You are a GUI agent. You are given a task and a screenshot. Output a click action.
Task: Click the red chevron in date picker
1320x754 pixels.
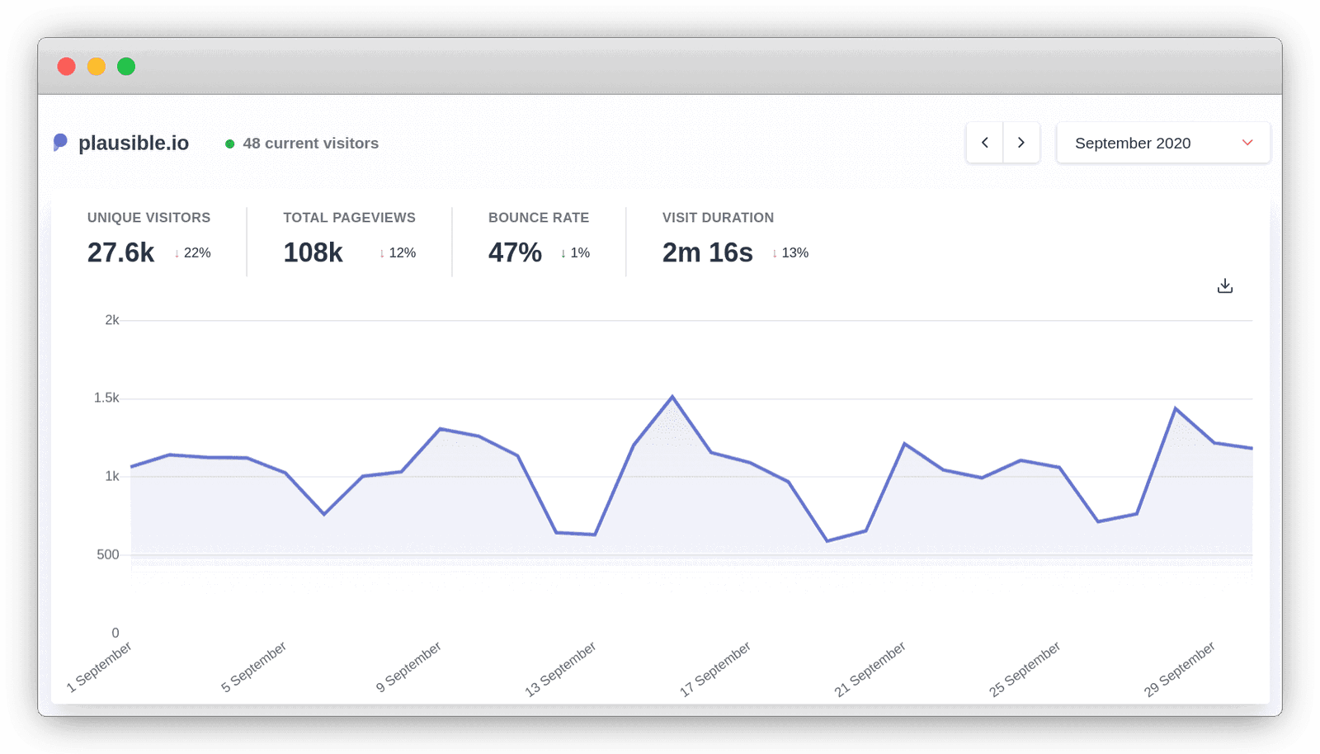point(1247,143)
